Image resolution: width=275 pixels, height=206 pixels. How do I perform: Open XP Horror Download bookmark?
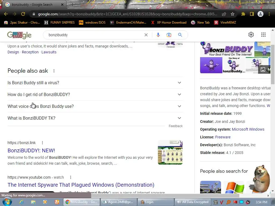(169, 23)
